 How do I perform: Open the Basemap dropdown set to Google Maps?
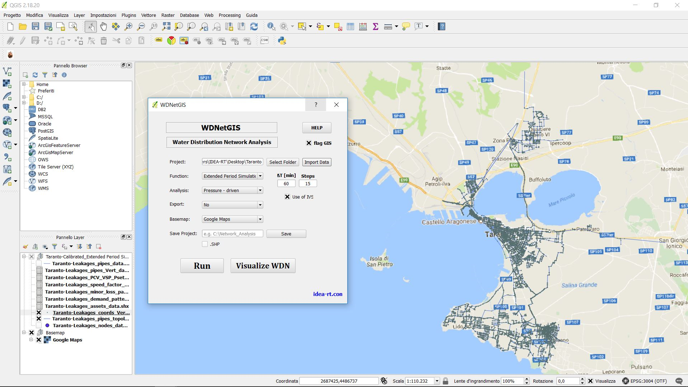pos(232,219)
